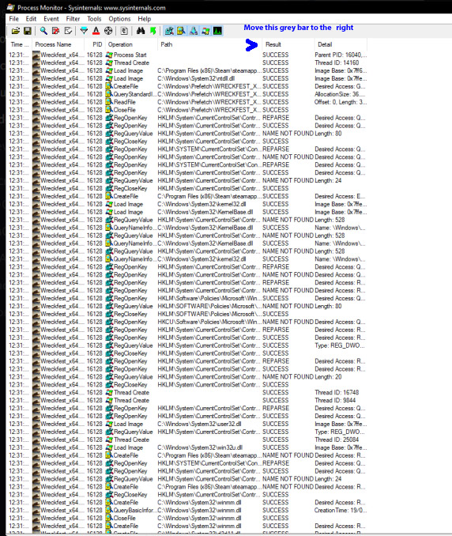This screenshot has width=452, height=536.
Task: Click the HKCU\Software\Policies path cell
Action: (209, 322)
